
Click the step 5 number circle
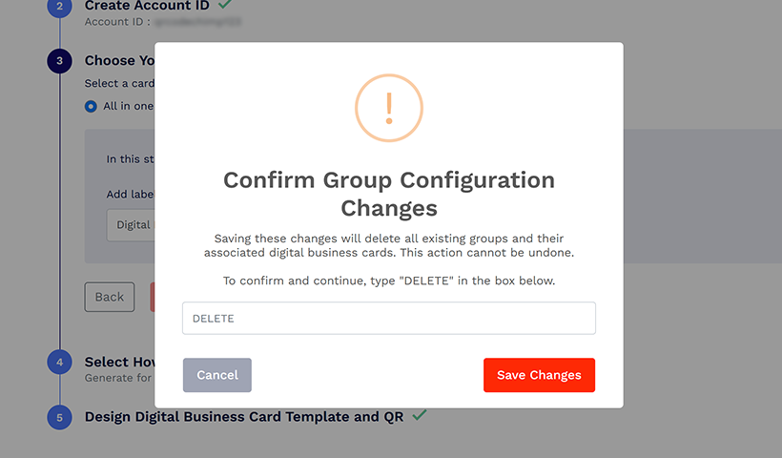[x=59, y=417]
